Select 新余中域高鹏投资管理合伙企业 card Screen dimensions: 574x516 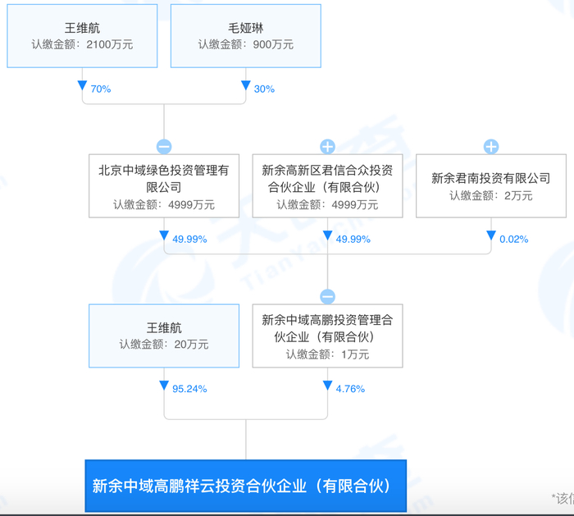tap(328, 336)
